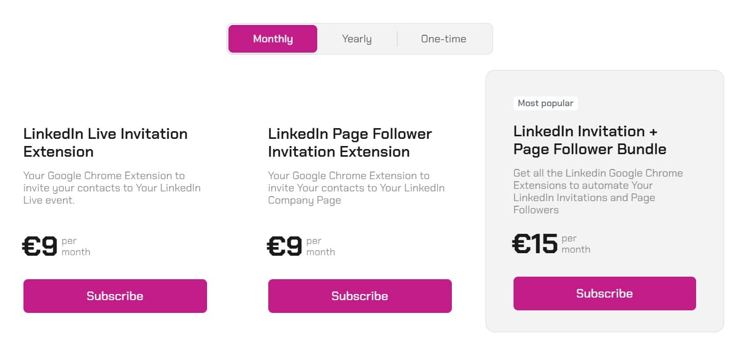
Task: Subscribe to LinkedIn Live Invitation Extension
Action: [x=115, y=296]
